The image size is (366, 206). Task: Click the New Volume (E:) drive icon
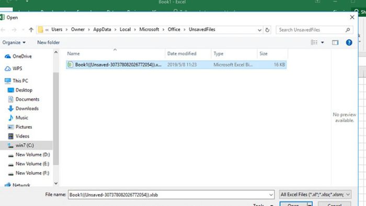click(x=11, y=165)
